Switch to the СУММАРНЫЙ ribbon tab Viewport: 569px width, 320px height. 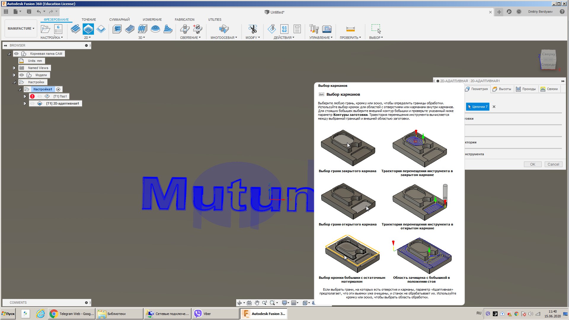coord(119,20)
